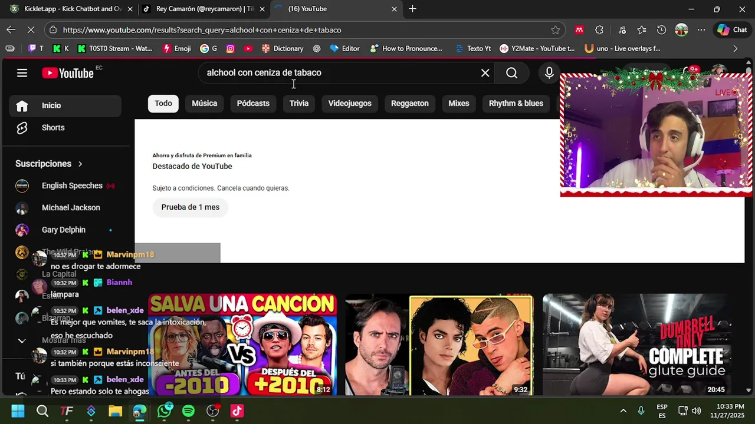Open WhatsApp from taskbar

(x=164, y=411)
